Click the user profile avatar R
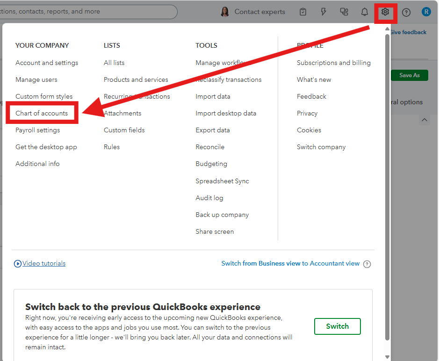 pos(426,12)
